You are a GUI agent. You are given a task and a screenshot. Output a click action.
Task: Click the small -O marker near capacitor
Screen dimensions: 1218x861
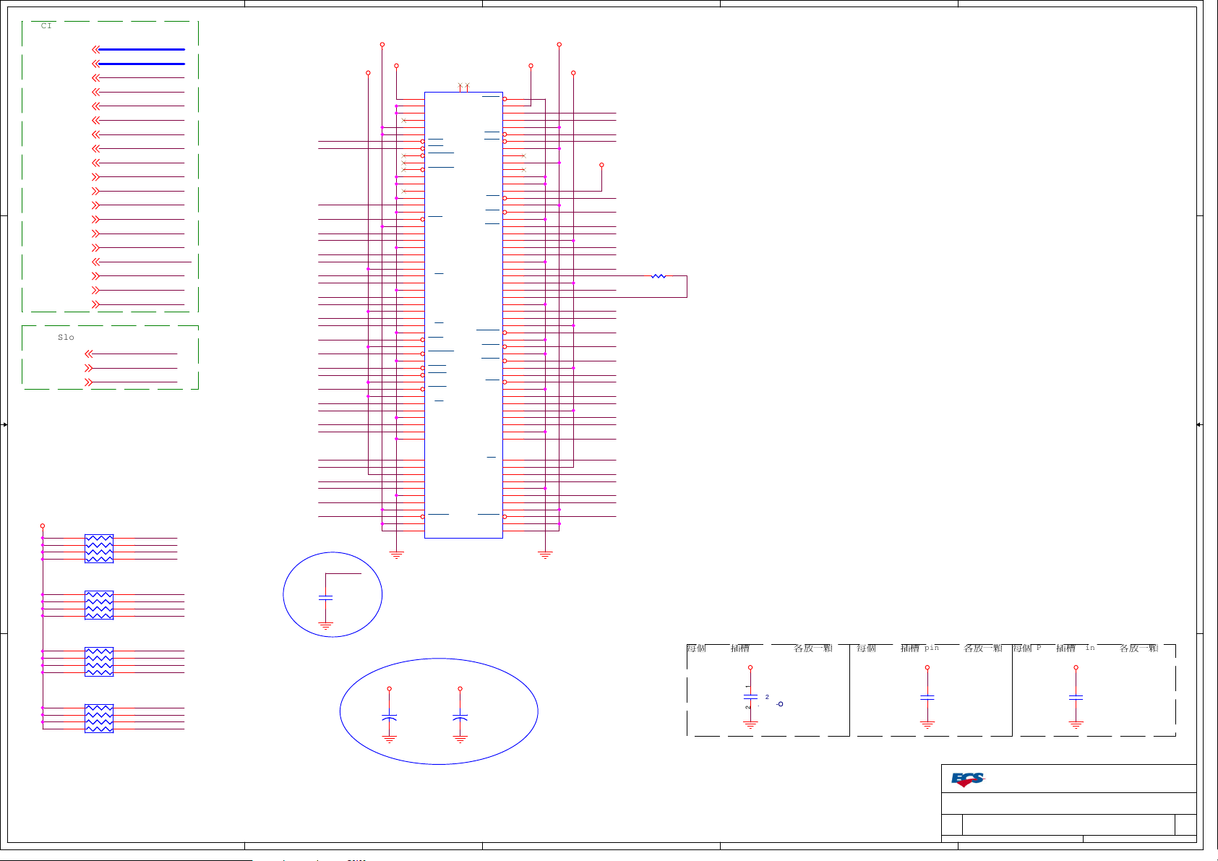(x=779, y=704)
